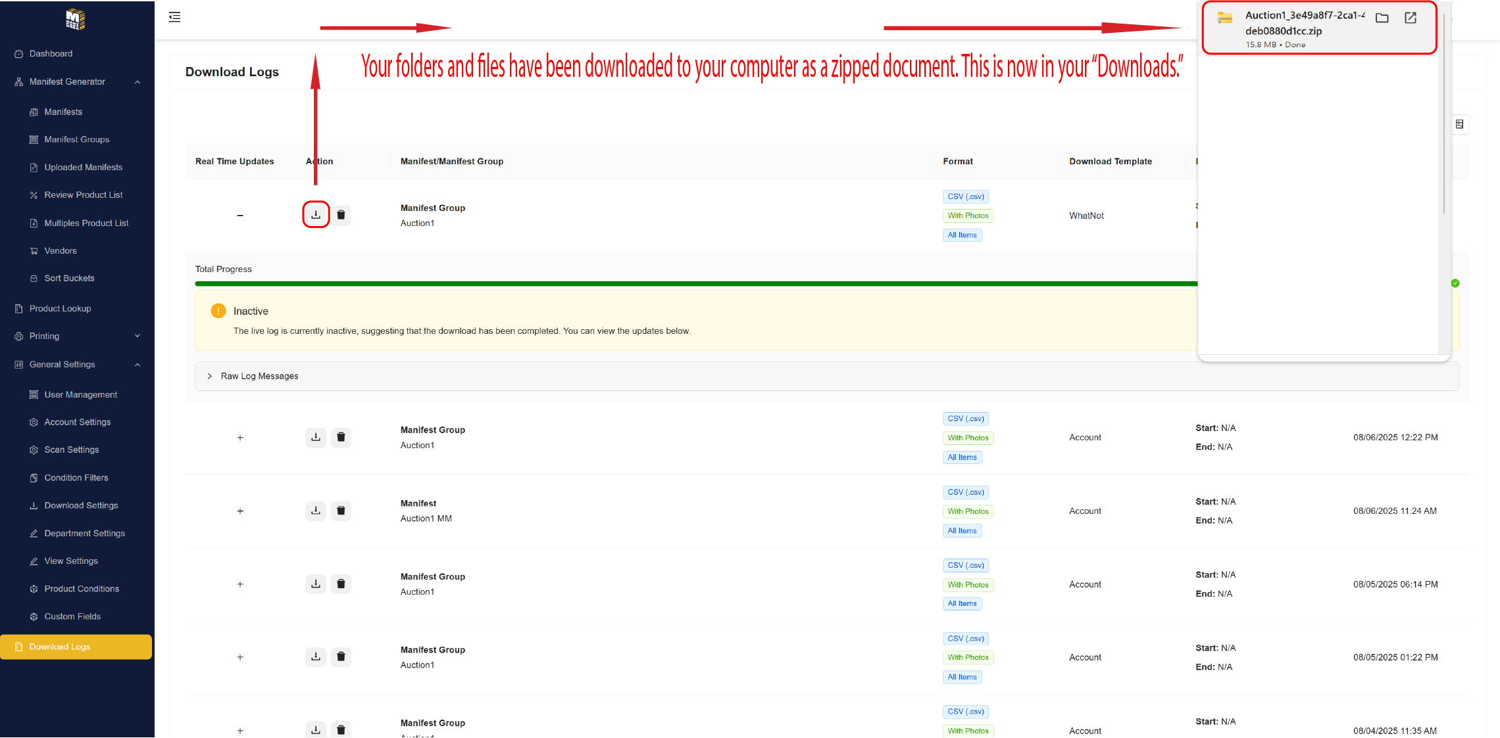Click the highlighted download icon for Auction1
The image size is (1500, 738).
click(x=316, y=215)
